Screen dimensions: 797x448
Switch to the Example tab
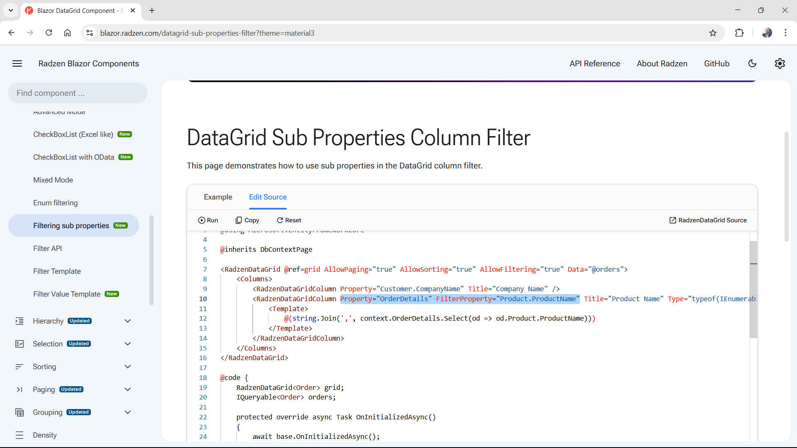tap(218, 197)
